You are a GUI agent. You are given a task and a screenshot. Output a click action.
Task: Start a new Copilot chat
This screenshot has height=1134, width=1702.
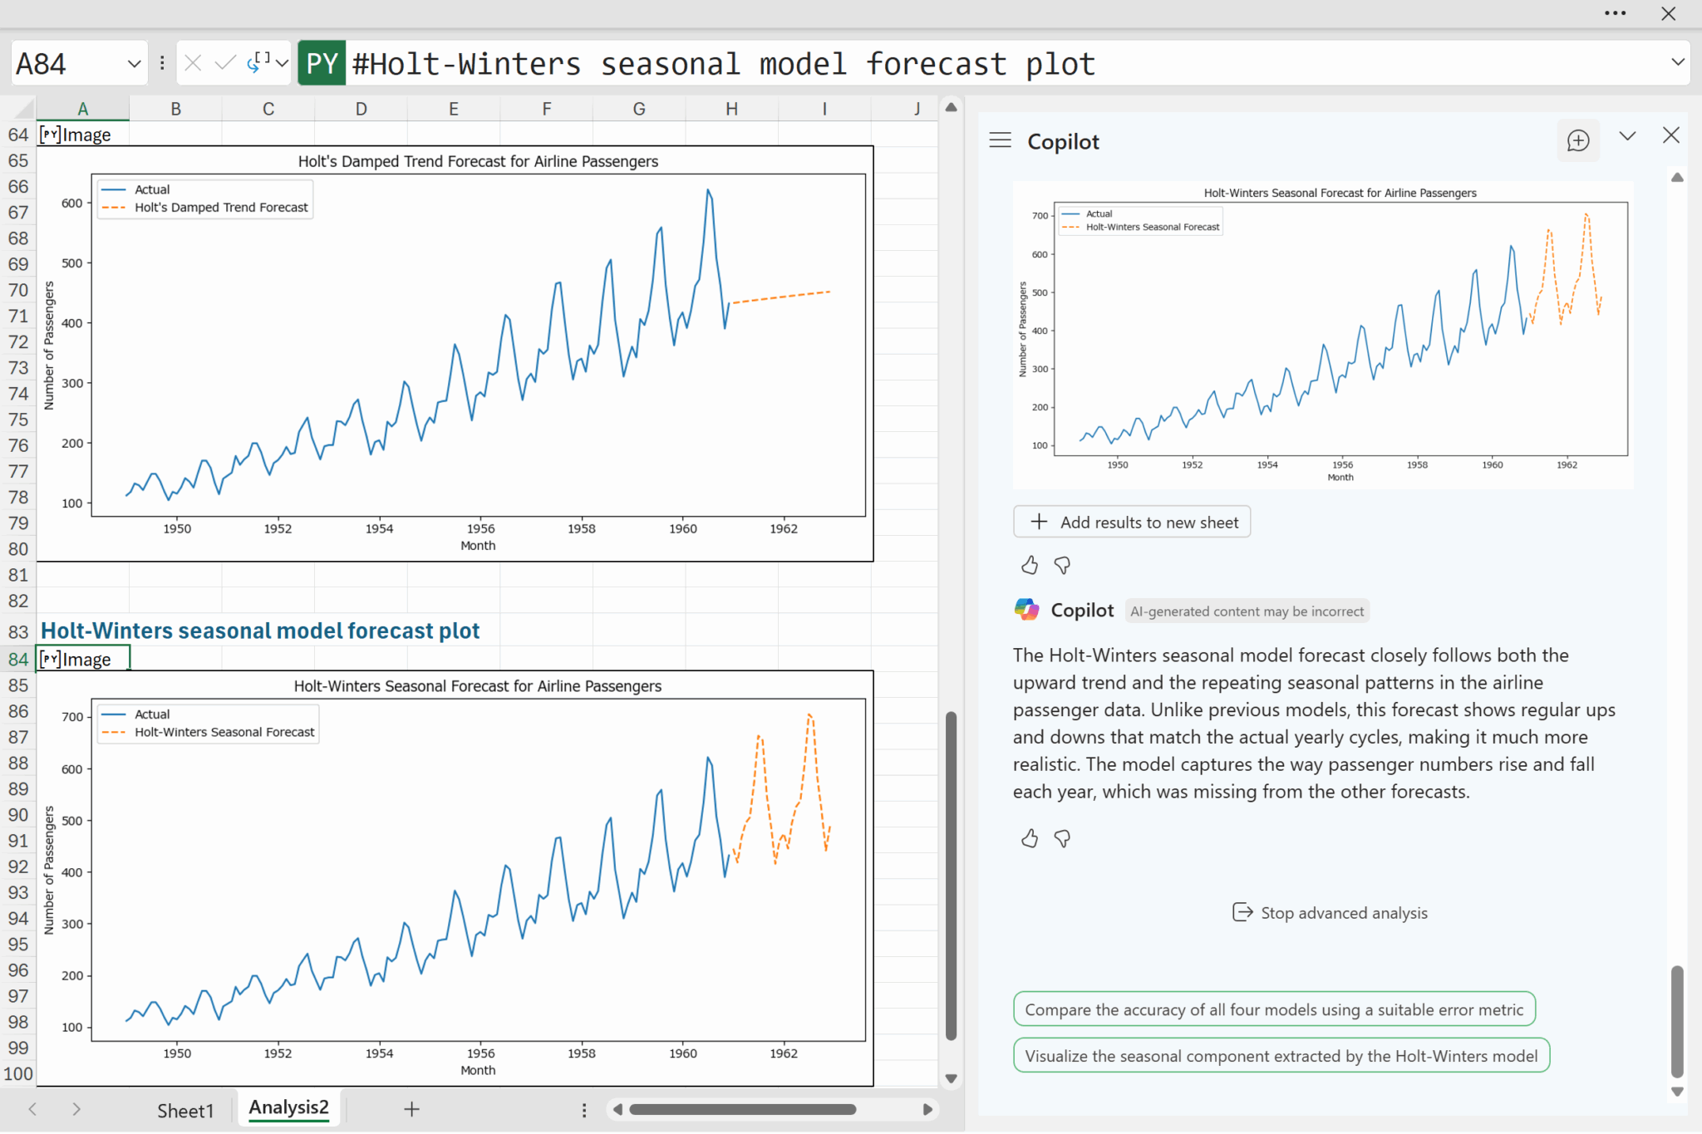pyautogui.click(x=1577, y=140)
